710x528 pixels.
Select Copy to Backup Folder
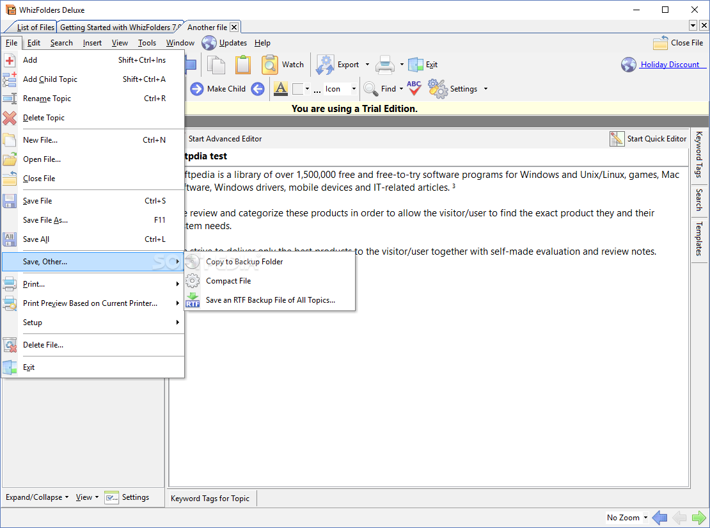[x=269, y=262]
